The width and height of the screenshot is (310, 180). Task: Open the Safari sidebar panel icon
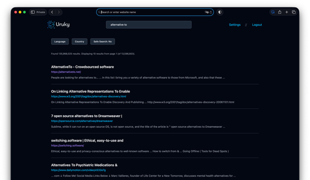click(x=33, y=12)
